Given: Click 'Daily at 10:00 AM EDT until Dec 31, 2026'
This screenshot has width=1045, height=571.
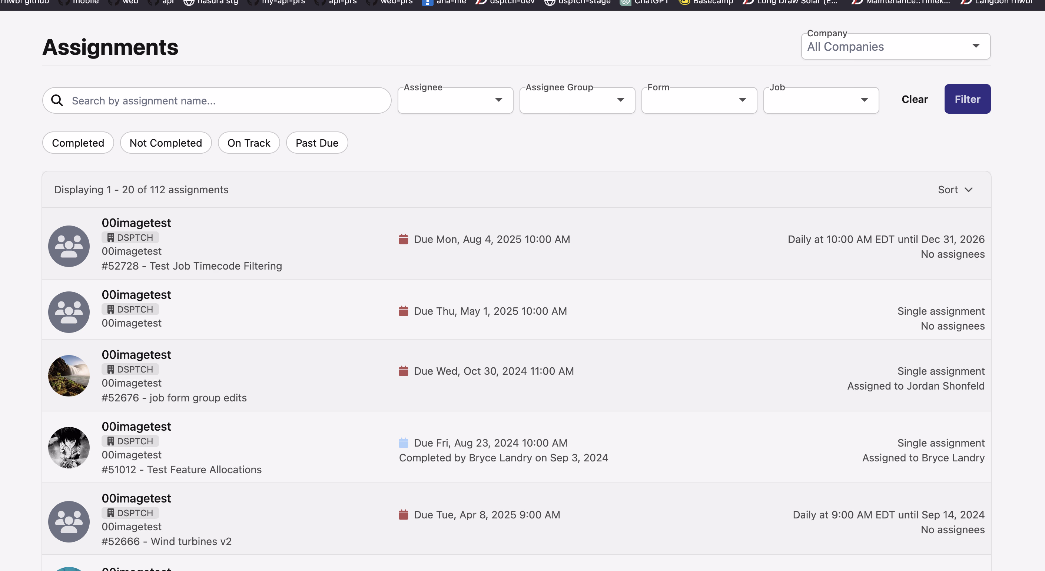Looking at the screenshot, I should pyautogui.click(x=886, y=239).
